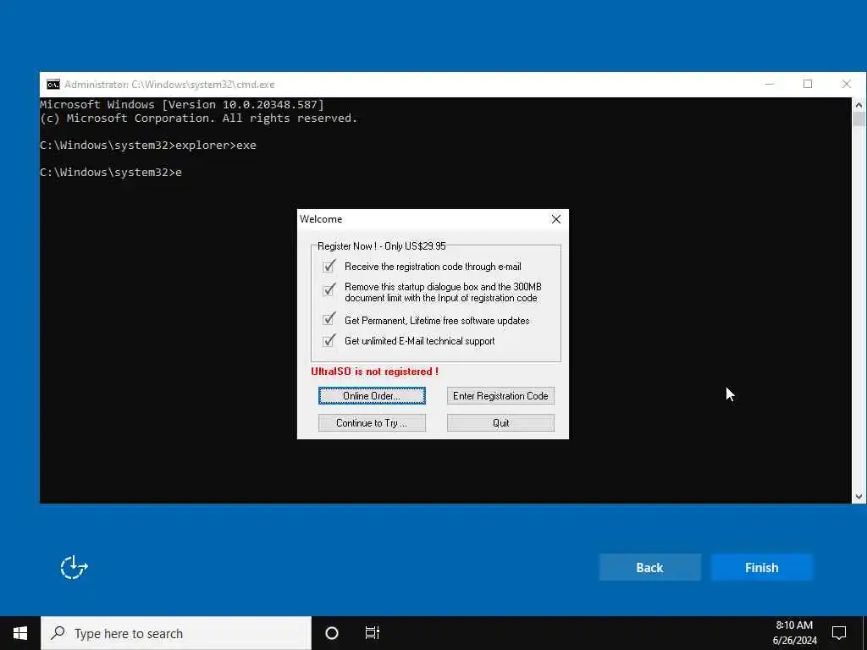Click the Finish button in setup

[761, 568]
